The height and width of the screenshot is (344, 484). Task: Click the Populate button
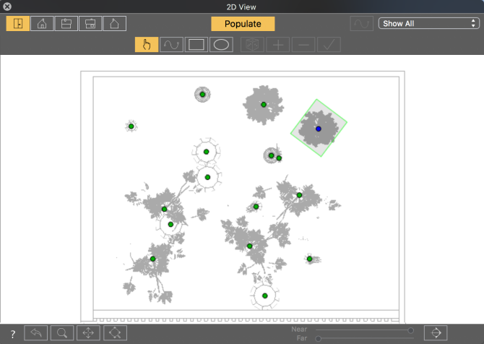pyautogui.click(x=243, y=24)
